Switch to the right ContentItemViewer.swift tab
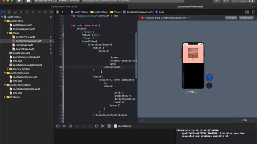 click(x=190, y=7)
